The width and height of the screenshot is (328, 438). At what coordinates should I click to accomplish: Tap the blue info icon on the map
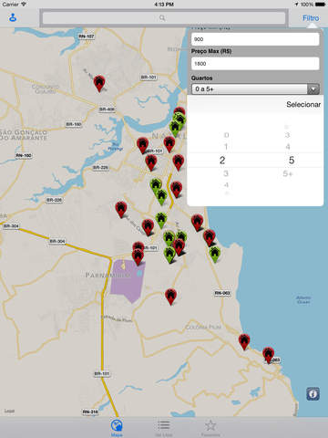[x=313, y=394]
